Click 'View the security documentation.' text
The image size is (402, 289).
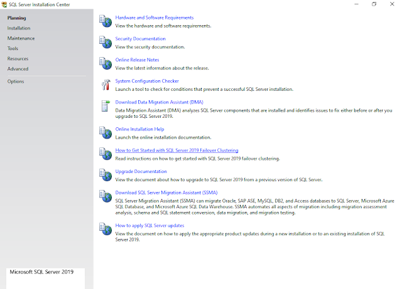coord(150,47)
